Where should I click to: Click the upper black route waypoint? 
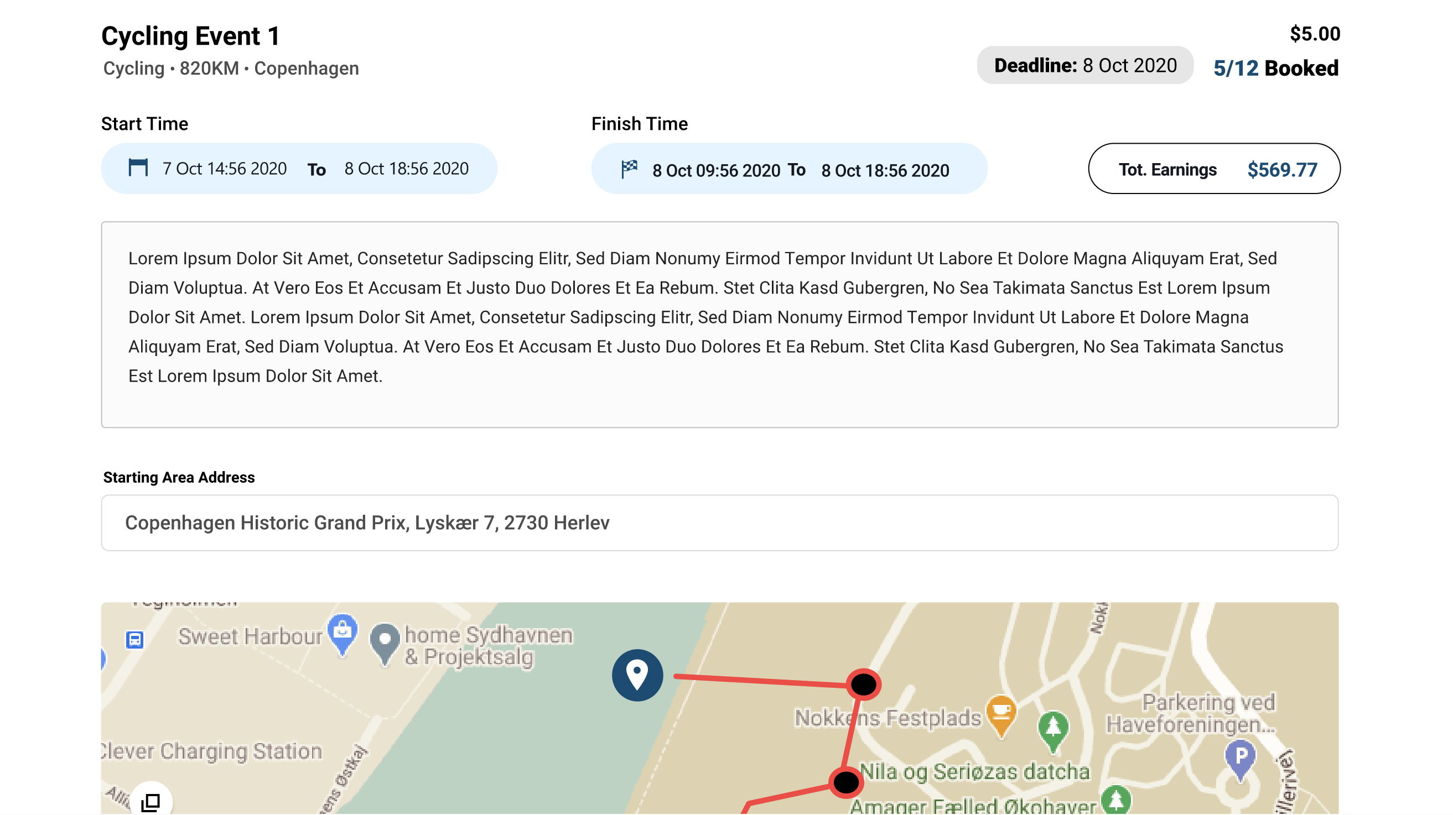pyautogui.click(x=863, y=685)
